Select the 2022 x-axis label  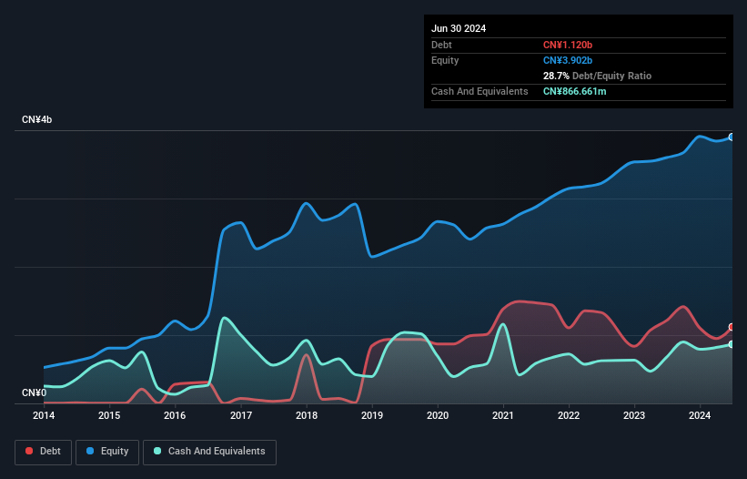569,415
